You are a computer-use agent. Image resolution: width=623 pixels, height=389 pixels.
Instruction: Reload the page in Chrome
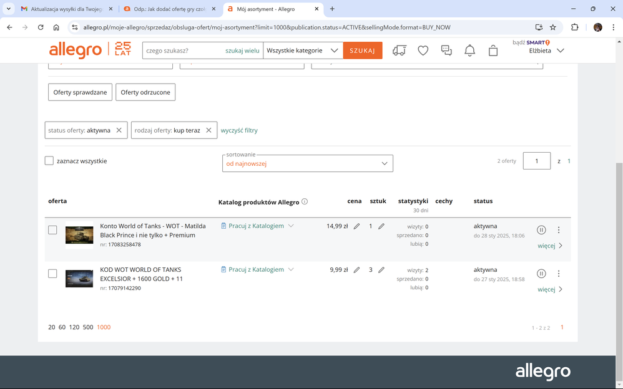[41, 27]
